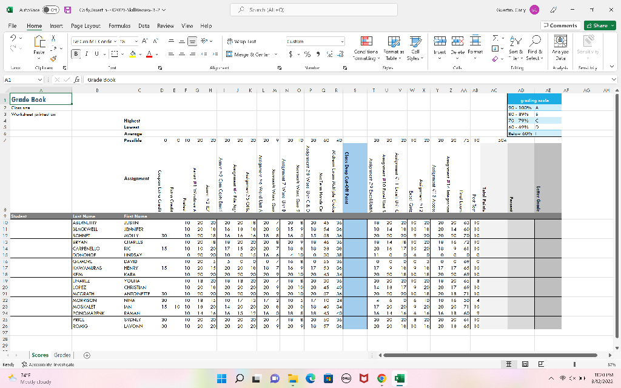The height and width of the screenshot is (388, 621).
Task: Open Microsoft Edge from the taskbar
Action: point(311,378)
